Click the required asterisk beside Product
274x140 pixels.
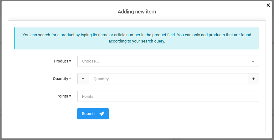pos(70,61)
